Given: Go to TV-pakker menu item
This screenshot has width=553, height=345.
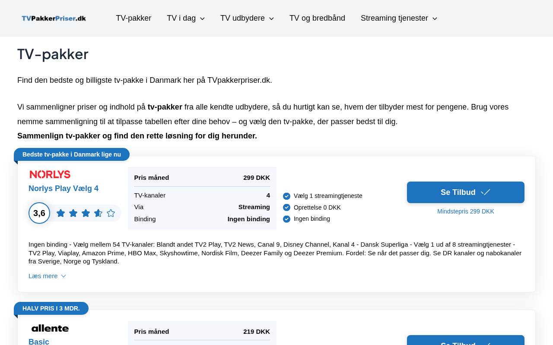Looking at the screenshot, I should [133, 18].
